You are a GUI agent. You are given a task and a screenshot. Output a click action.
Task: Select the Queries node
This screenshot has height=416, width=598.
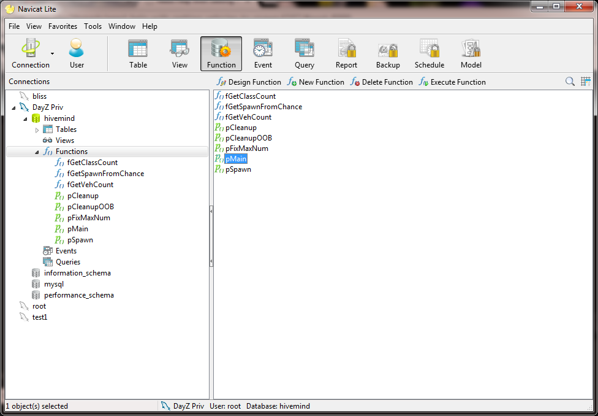[68, 262]
